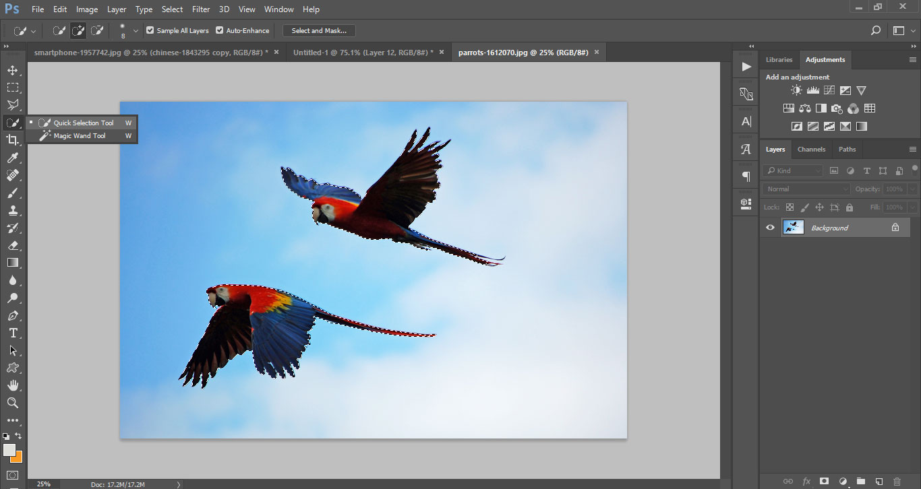Viewport: 921px width, 489px height.
Task: Open the brush size picker dropdown
Action: [x=136, y=30]
